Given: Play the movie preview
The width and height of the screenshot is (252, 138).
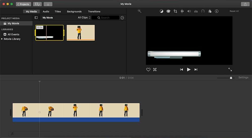Looking at the screenshot, I should [x=189, y=69].
